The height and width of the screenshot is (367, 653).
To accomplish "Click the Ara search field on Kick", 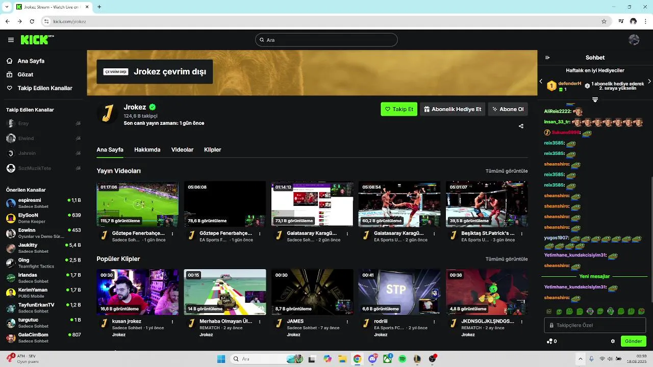I will pos(326,40).
